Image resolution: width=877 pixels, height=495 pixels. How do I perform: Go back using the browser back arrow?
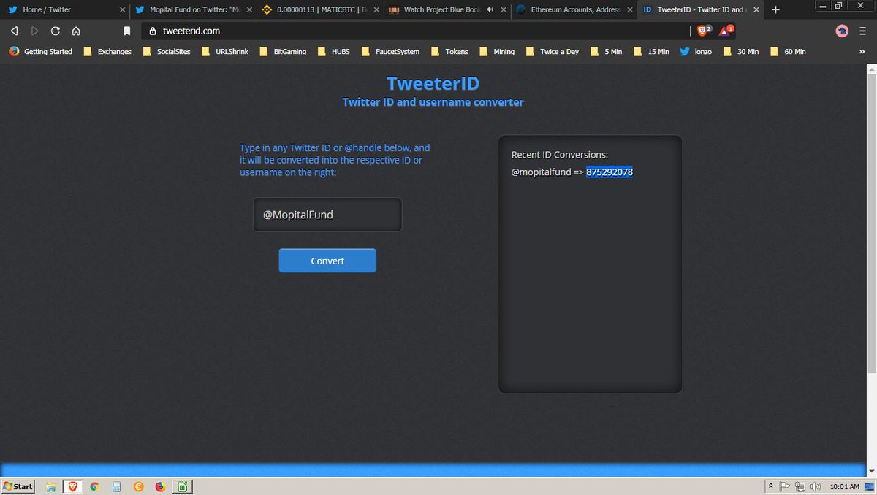tap(14, 31)
